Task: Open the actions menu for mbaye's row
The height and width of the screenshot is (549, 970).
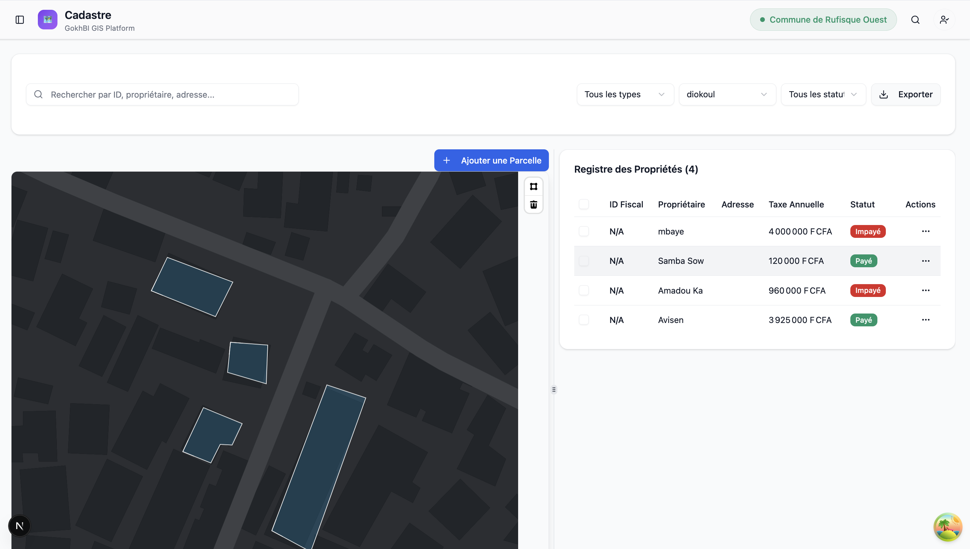Action: click(925, 231)
